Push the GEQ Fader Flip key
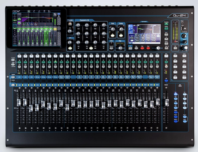Viewport: 198px width, 152px height. tap(111, 48)
